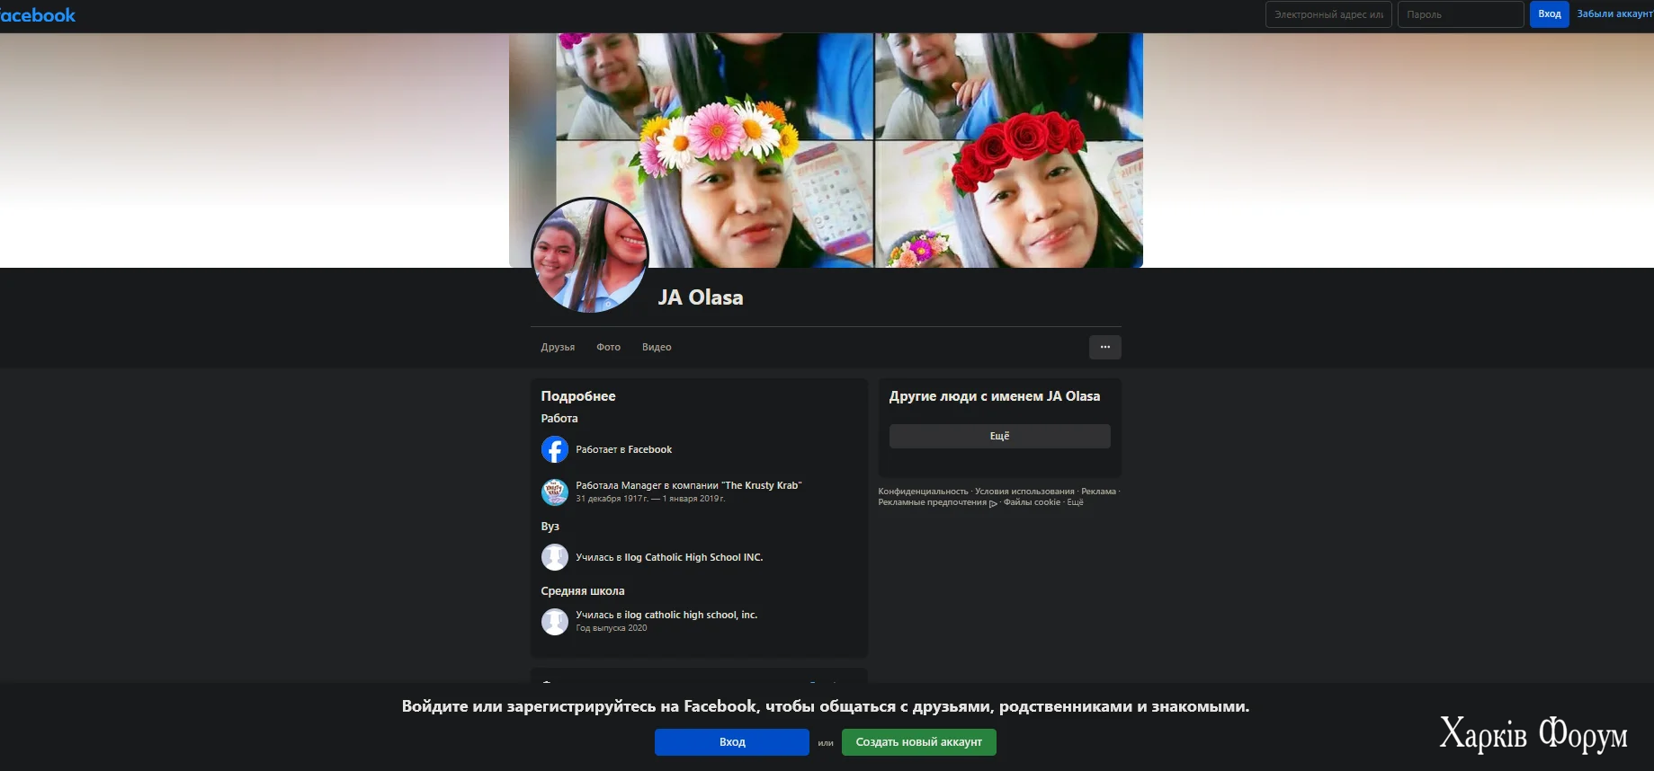
Task: Open the Файлы cookie footer link
Action: pyautogui.click(x=1032, y=502)
